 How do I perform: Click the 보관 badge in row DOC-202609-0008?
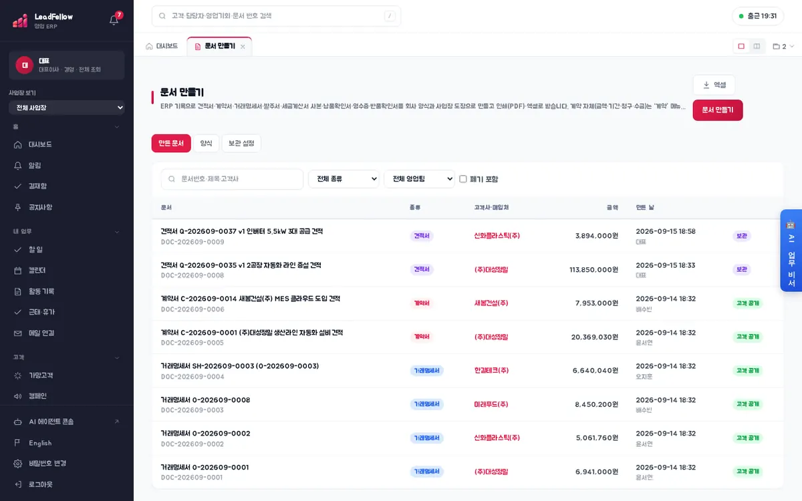point(742,269)
